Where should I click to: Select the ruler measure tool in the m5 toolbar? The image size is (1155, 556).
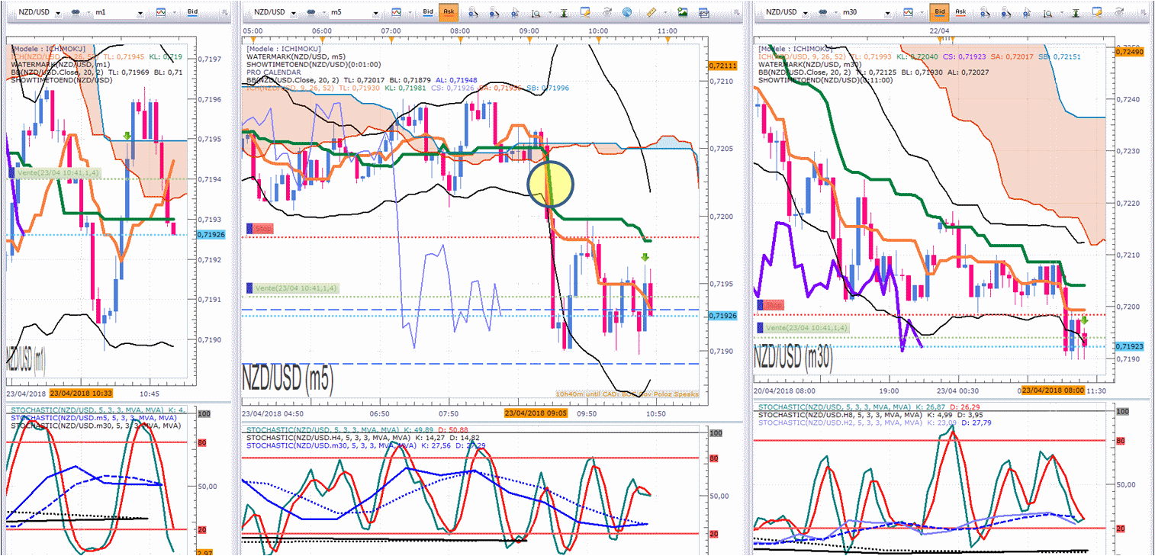(651, 12)
